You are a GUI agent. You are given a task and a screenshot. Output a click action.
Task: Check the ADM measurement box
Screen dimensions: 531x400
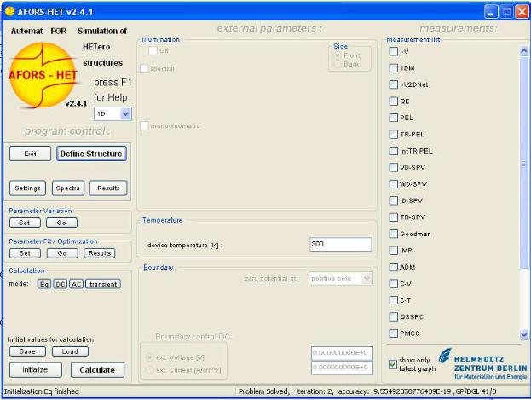(393, 267)
